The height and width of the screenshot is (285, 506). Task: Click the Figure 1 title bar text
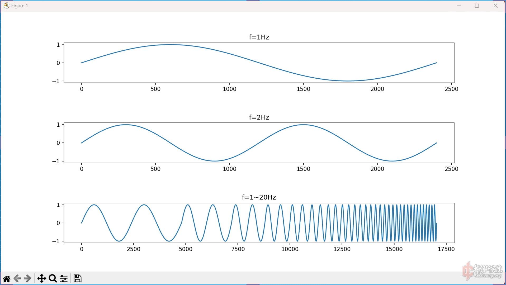click(x=20, y=6)
